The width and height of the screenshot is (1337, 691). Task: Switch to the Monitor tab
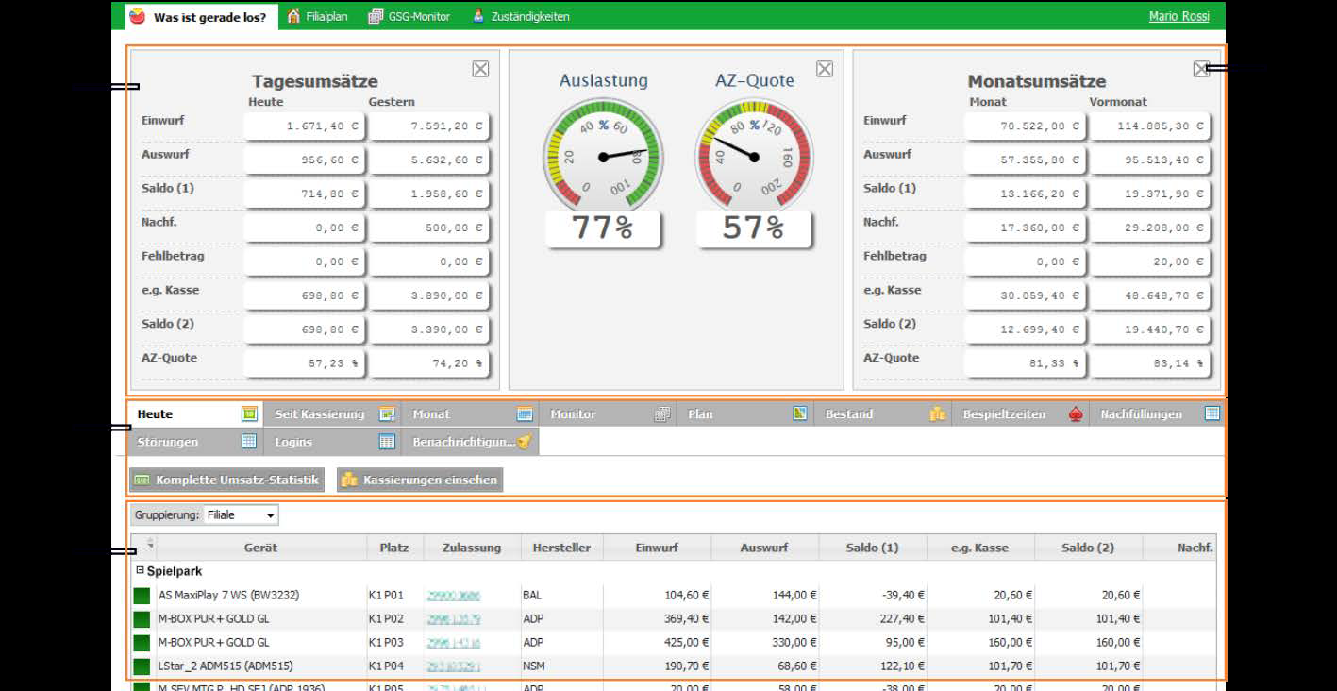coord(607,413)
